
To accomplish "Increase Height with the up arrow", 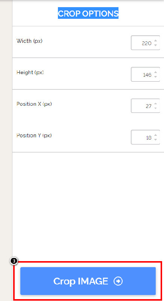I will coord(156,72).
